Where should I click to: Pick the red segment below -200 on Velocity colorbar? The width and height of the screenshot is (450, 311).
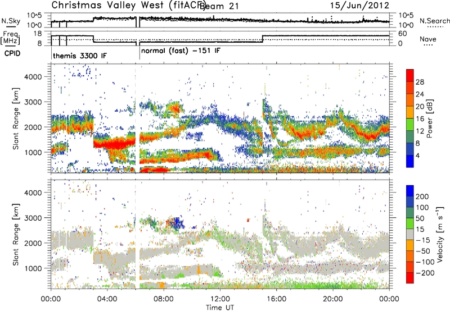click(x=410, y=278)
